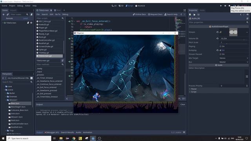251x141 pixels.
Task: Open object properties tool icon beside Audio_BG
Action: 247,18
